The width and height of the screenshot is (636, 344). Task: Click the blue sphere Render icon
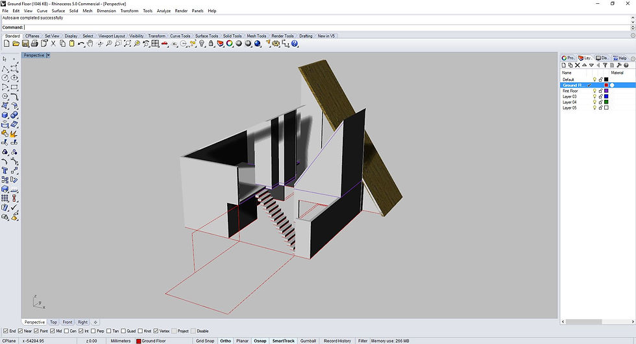258,43
